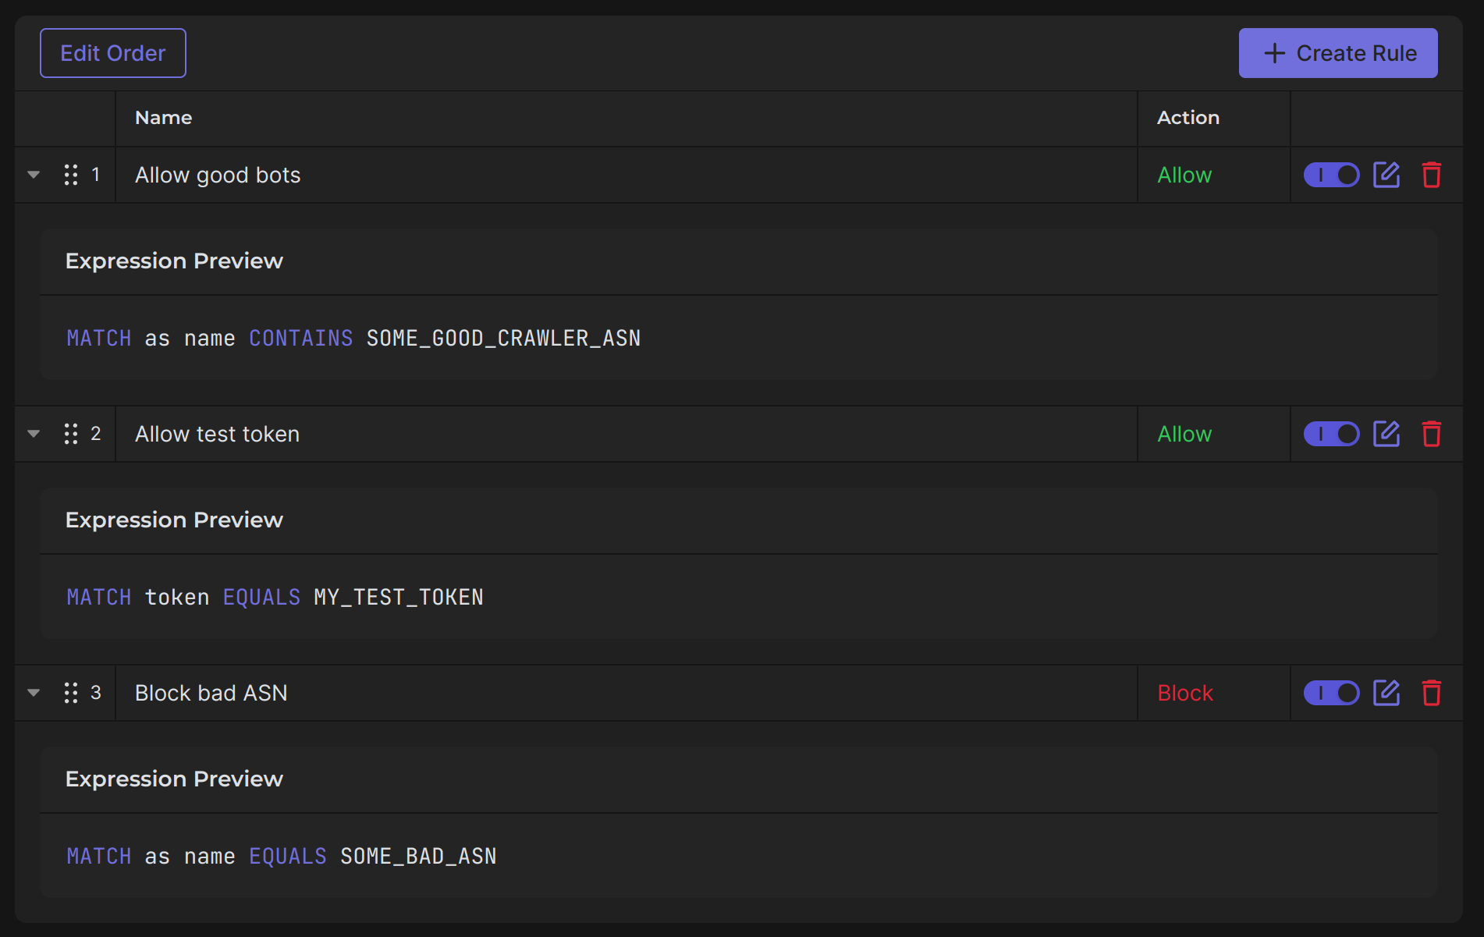The height and width of the screenshot is (937, 1484).
Task: Open editor for 'Allow test token' rule
Action: coord(1386,434)
